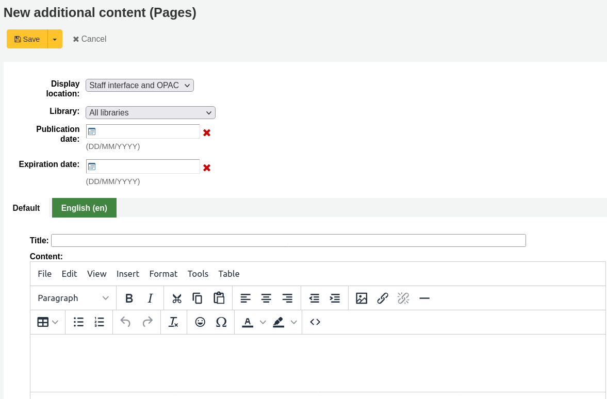Align text center
This screenshot has height=399, width=607.
point(266,298)
